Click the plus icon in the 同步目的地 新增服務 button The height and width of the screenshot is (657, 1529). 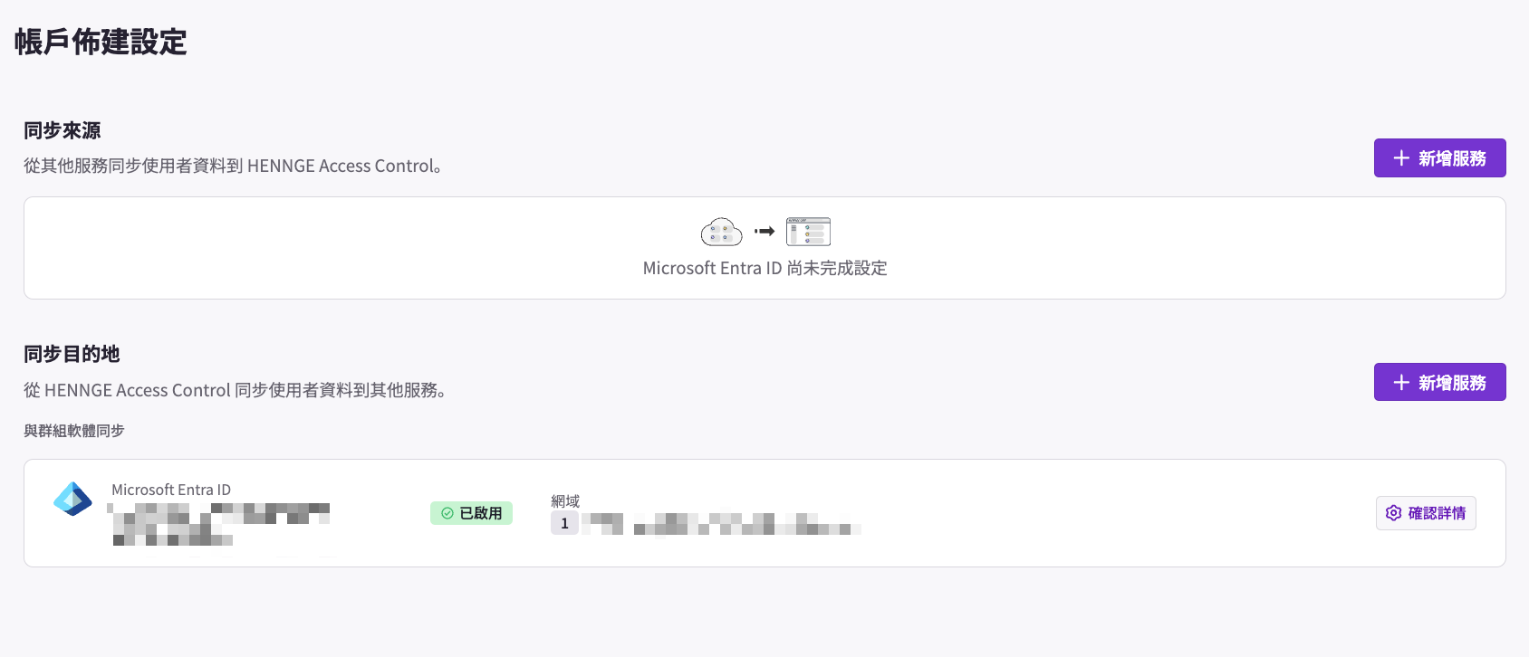(1401, 383)
